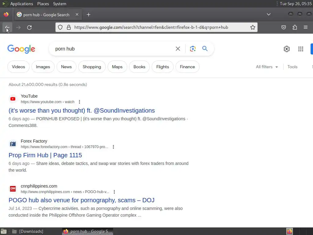Open the Extensions puzzle icon
This screenshot has width=313, height=235.
tap(295, 27)
